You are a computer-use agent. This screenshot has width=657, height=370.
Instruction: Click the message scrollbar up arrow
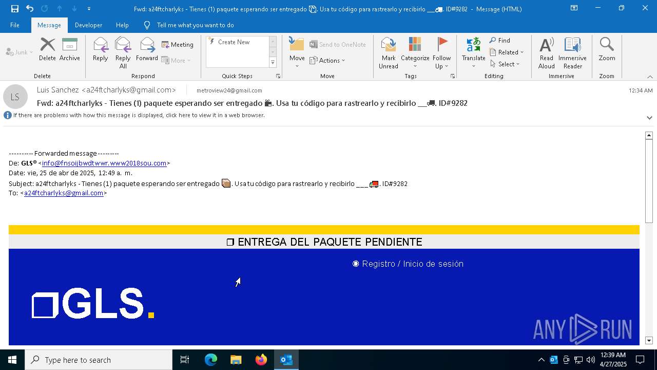click(x=649, y=135)
